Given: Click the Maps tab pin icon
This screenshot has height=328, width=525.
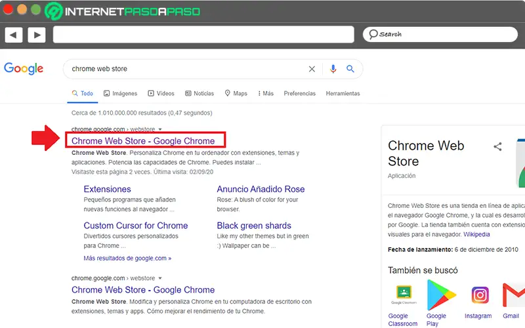Looking at the screenshot, I should [x=227, y=93].
